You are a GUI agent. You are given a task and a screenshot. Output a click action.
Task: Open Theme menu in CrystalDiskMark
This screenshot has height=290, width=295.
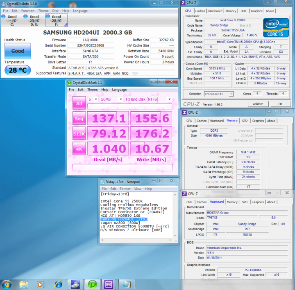click(92, 90)
